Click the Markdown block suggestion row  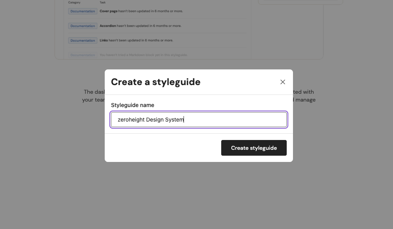[143, 55]
